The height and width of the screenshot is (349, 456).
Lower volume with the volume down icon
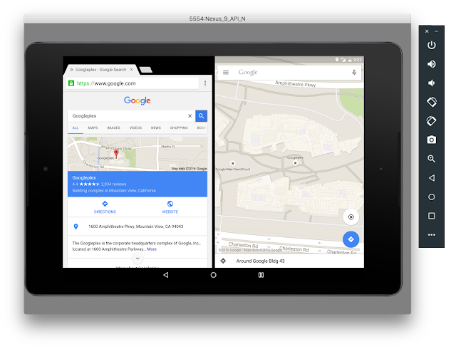click(x=431, y=83)
